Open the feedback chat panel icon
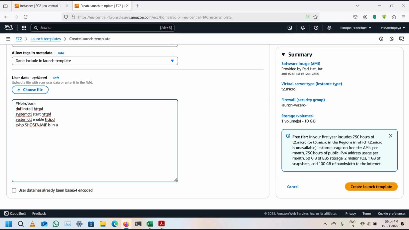The image size is (409, 230). 402,39
